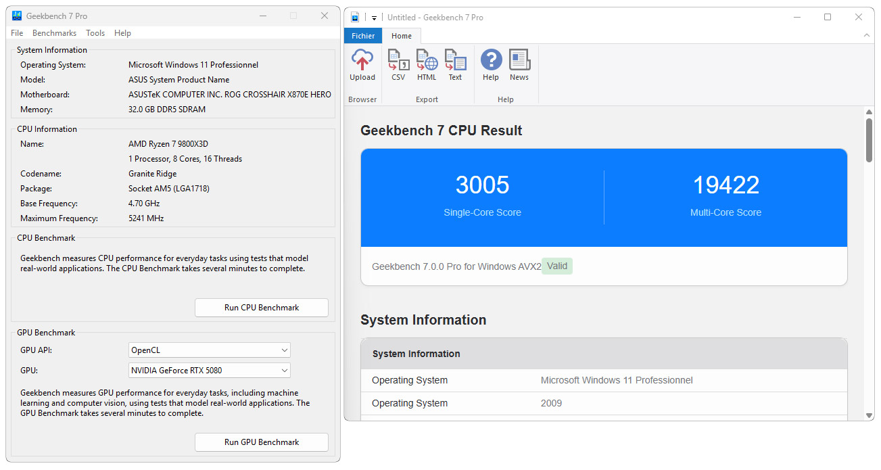Click the Upload cloud icon

[x=362, y=60]
